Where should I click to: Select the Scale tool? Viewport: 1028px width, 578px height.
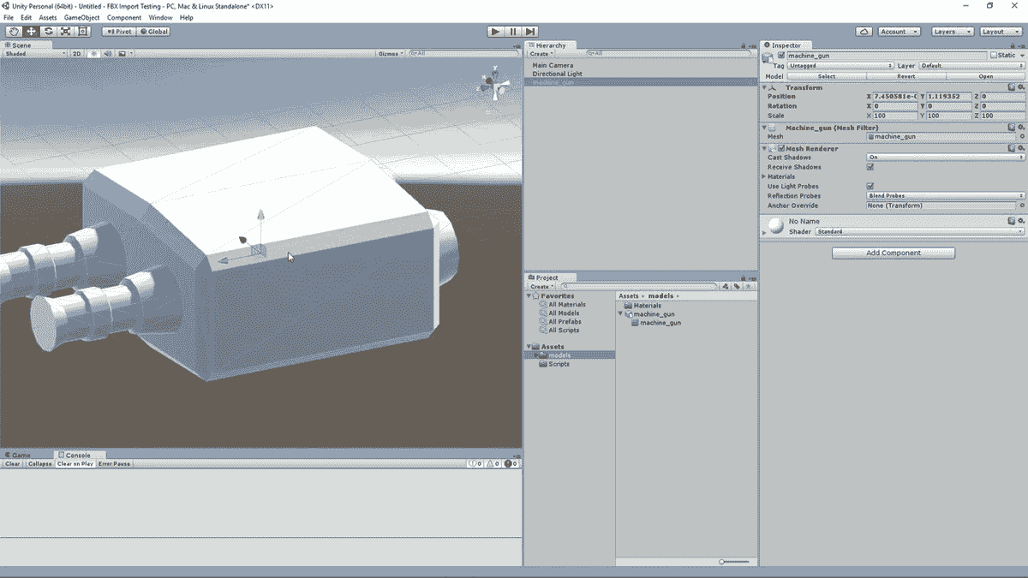[x=66, y=31]
